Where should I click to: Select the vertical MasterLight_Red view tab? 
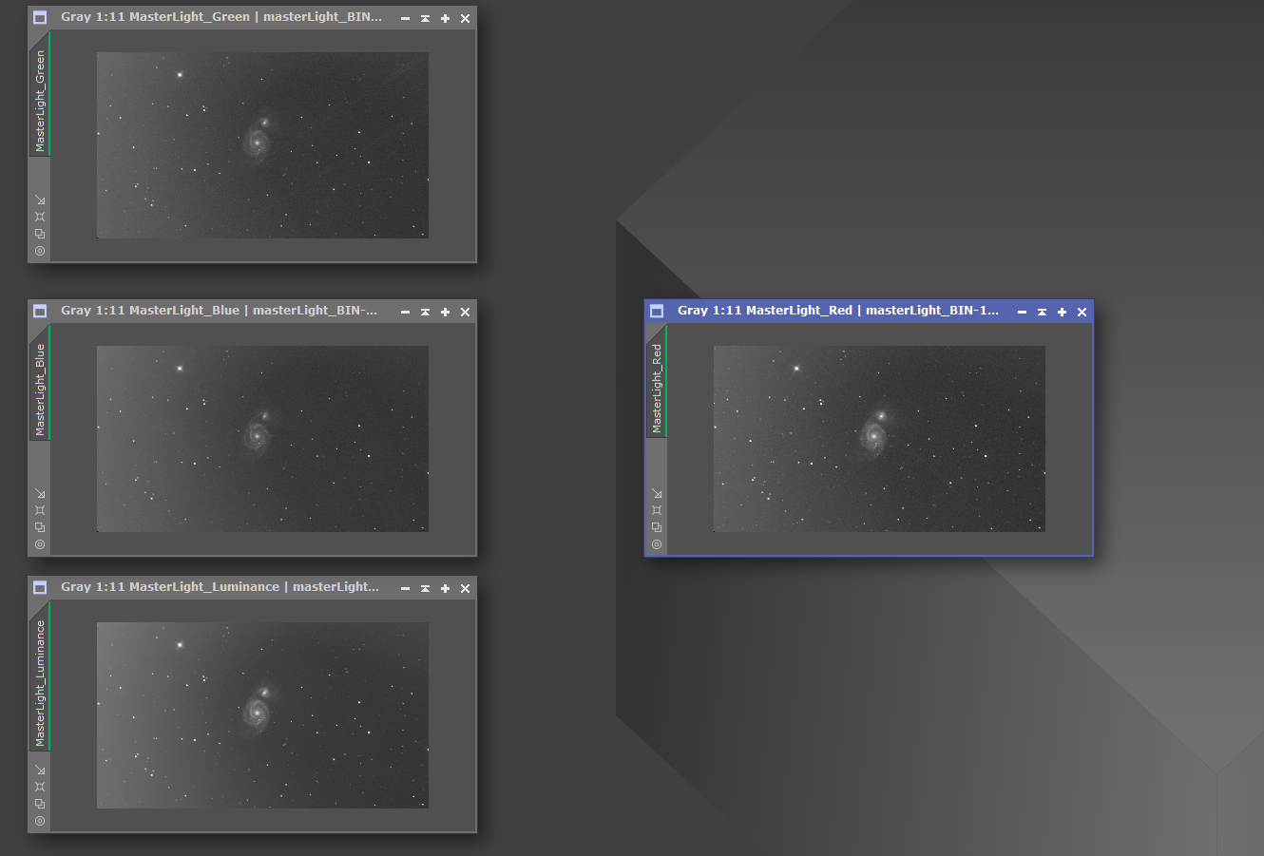pos(657,382)
